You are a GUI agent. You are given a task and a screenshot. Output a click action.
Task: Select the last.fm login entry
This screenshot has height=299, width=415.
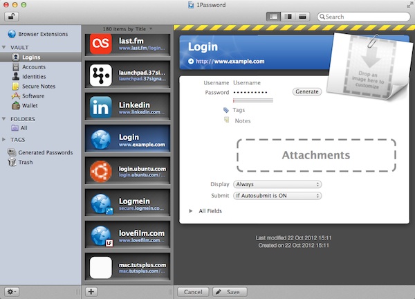[127, 44]
